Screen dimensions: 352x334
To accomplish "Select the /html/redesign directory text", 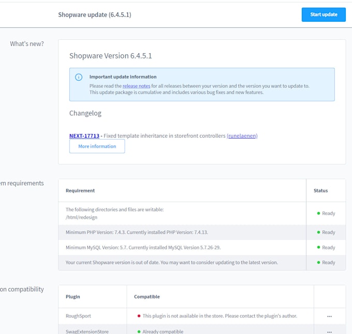I will click(x=81, y=217).
